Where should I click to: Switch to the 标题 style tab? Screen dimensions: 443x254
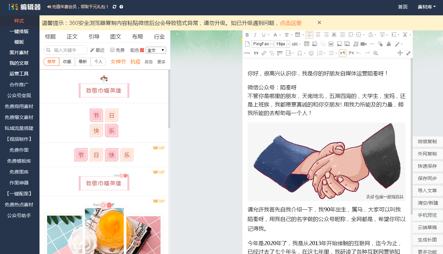(x=50, y=37)
